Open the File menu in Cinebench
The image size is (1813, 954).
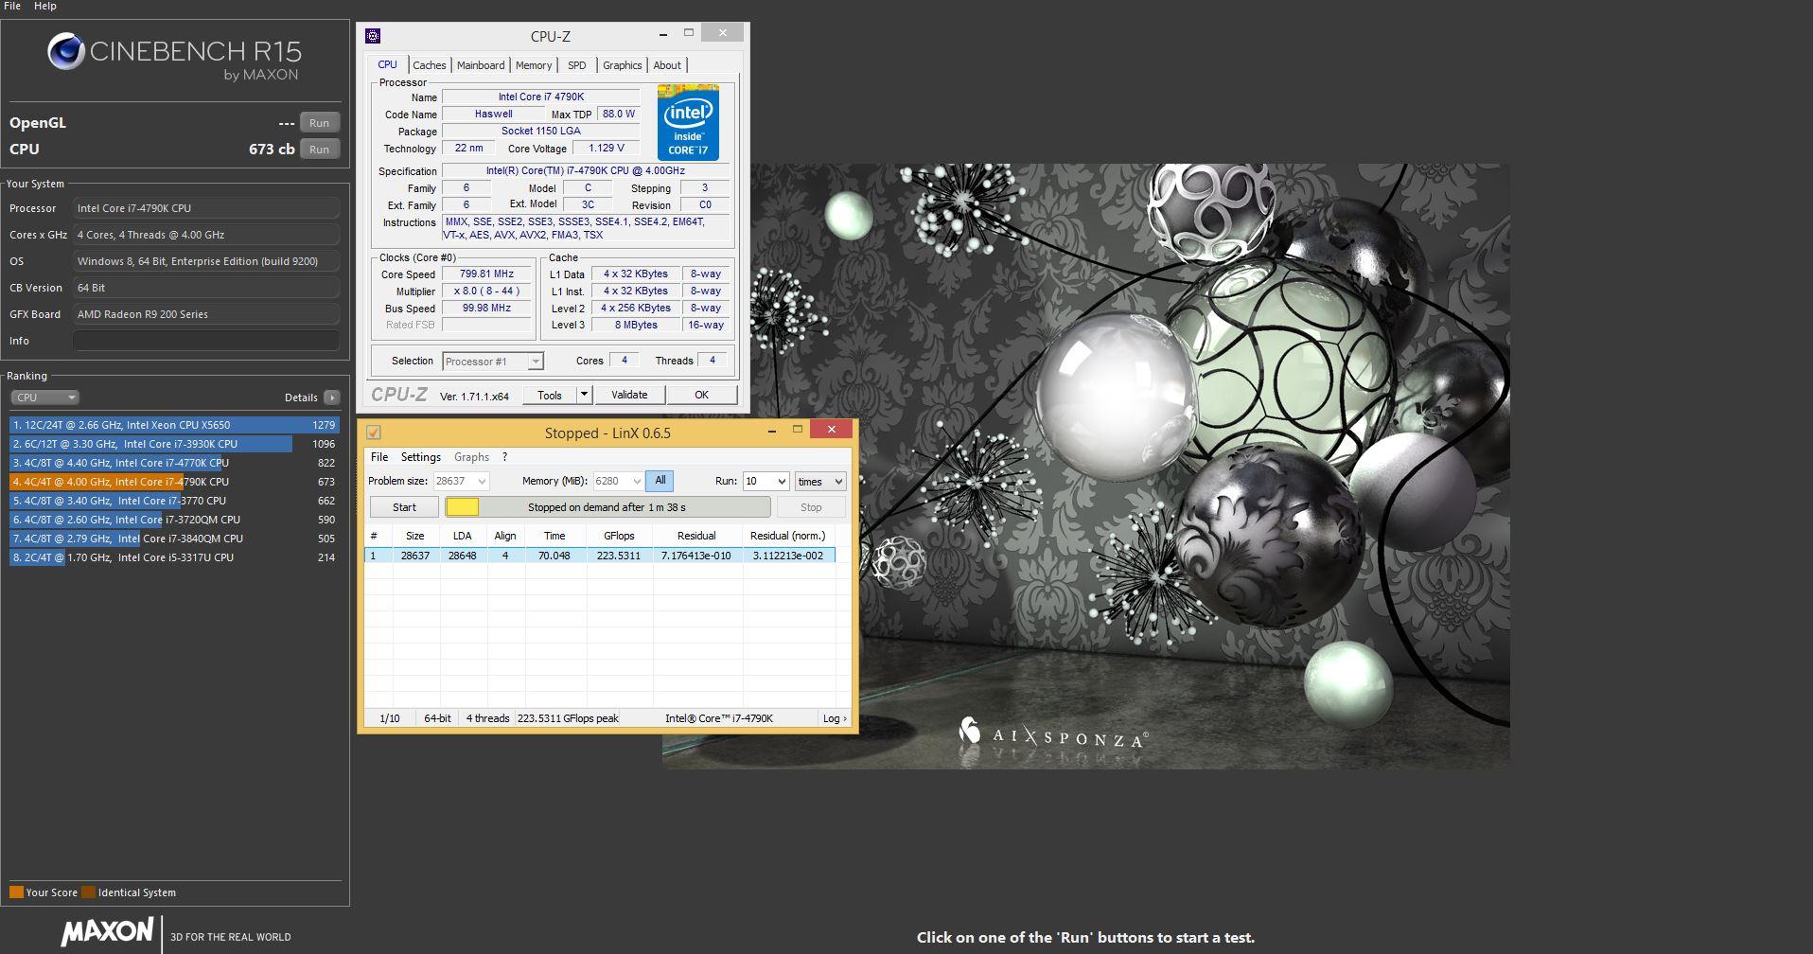pos(12,6)
